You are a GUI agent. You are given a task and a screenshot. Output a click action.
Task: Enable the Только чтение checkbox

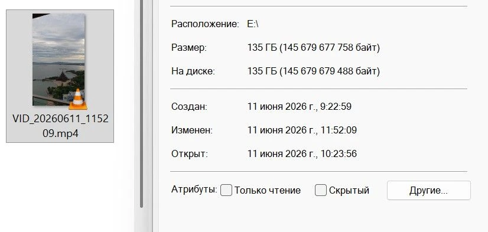(x=226, y=190)
